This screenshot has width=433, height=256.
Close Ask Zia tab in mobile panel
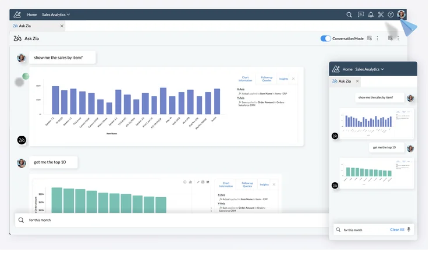(357, 81)
